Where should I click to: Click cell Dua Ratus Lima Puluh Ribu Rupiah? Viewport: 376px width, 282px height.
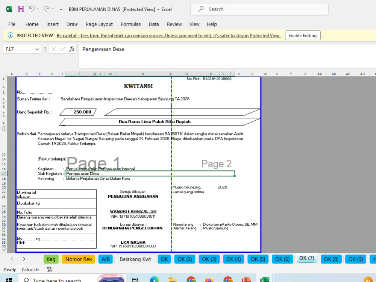(155, 122)
